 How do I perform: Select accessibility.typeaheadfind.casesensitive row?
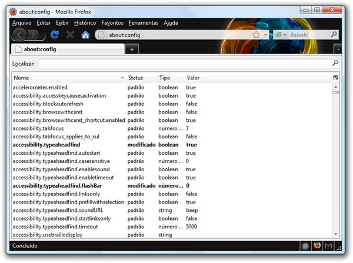(x=172, y=161)
